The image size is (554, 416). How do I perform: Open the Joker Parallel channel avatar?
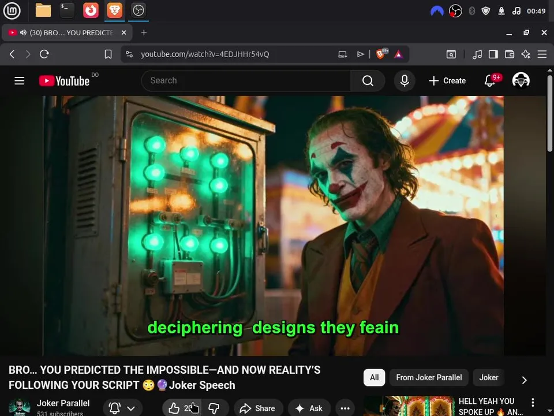[20, 407]
